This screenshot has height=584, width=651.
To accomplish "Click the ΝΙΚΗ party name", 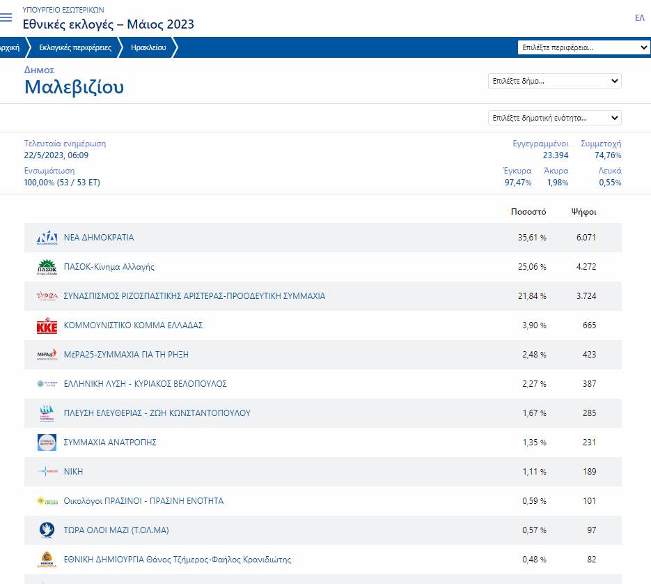I will [73, 472].
